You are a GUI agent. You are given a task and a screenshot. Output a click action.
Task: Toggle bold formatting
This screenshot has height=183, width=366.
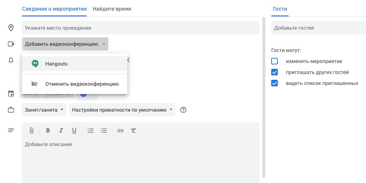[48, 131]
